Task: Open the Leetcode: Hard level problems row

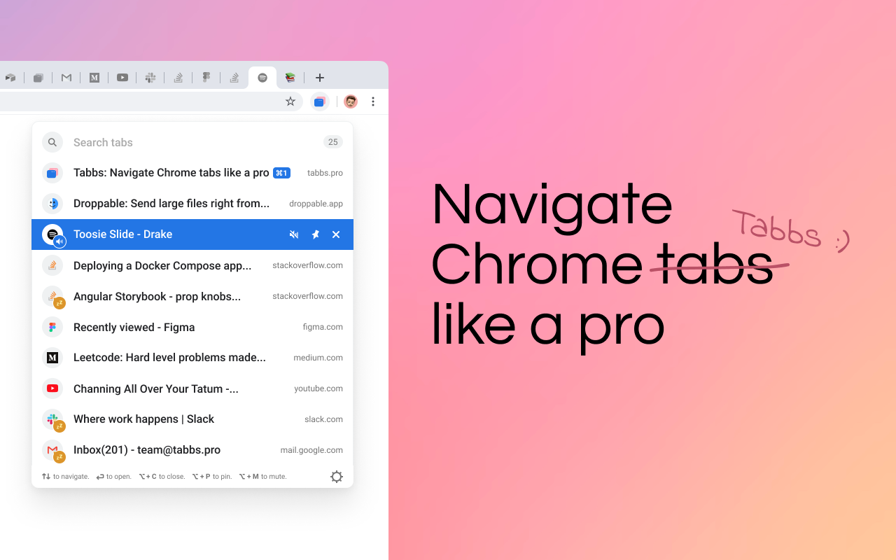Action: click(x=192, y=358)
